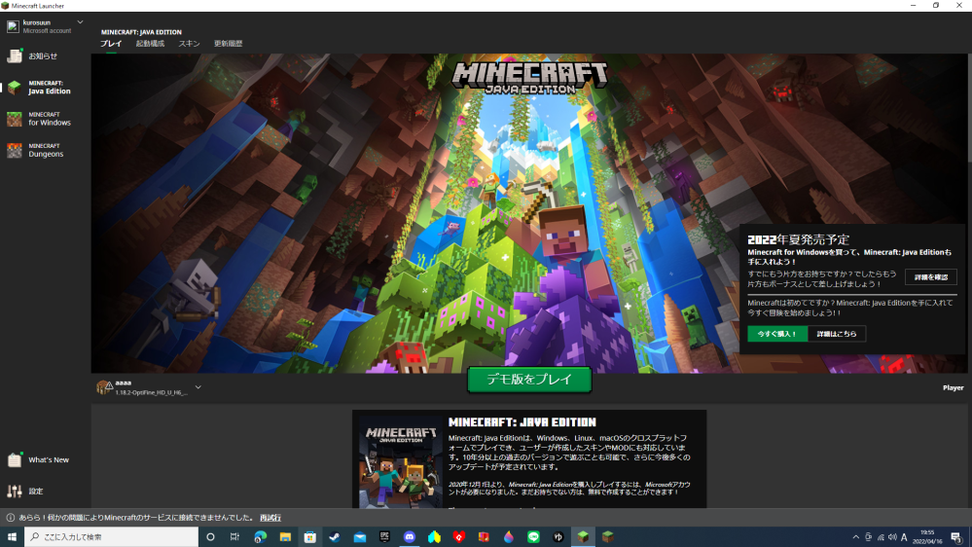This screenshot has width=972, height=547.
Task: Switch to the スキン tab
Action: coord(189,44)
